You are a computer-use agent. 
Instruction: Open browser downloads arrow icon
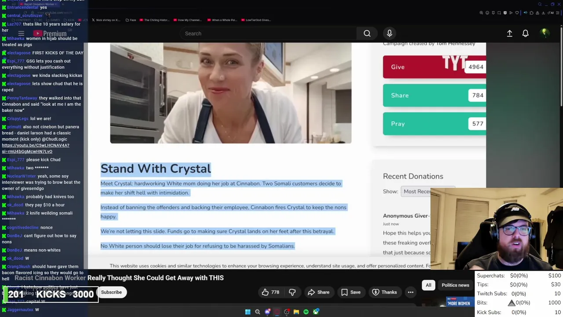click(543, 13)
